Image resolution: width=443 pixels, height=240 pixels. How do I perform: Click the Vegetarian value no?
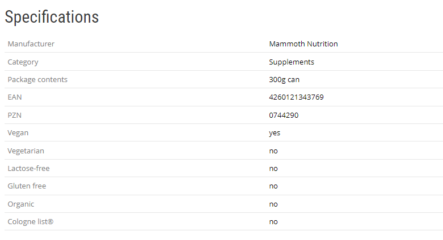(273, 151)
